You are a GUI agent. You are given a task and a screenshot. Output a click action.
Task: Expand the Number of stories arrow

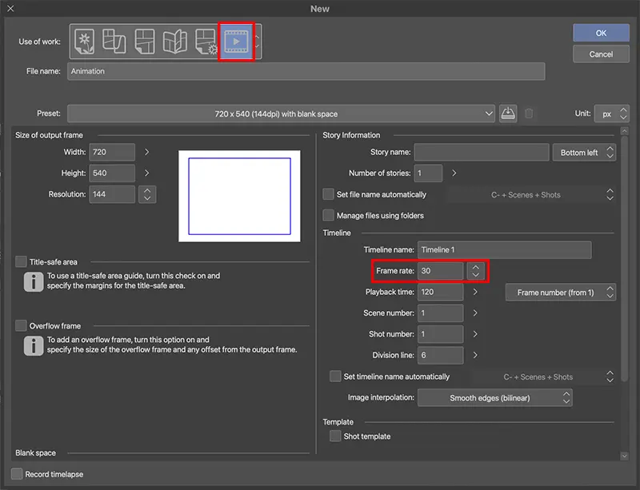pyautogui.click(x=454, y=173)
